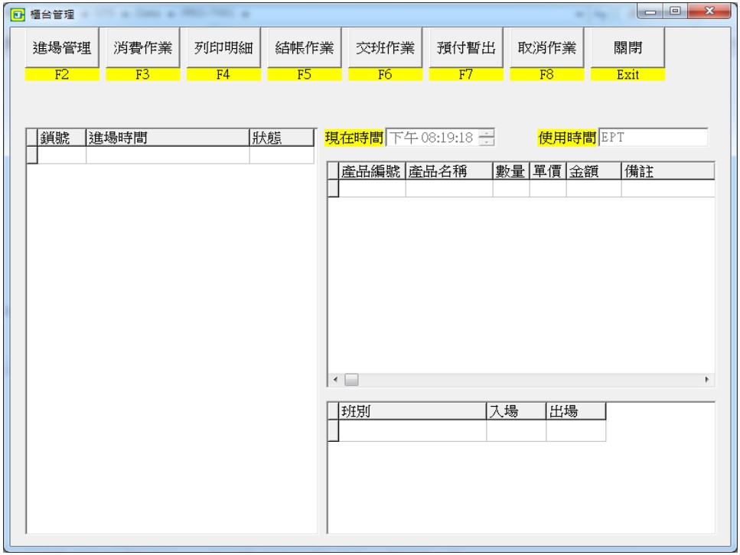The image size is (740, 555).
Task: Click the 狀態 column header
Action: tap(281, 137)
